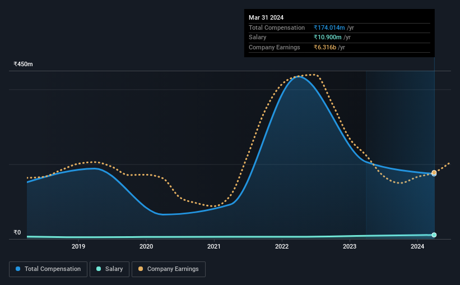The height and width of the screenshot is (285, 460).
Task: Select the 2019 x-axis label
Action: tap(78, 246)
